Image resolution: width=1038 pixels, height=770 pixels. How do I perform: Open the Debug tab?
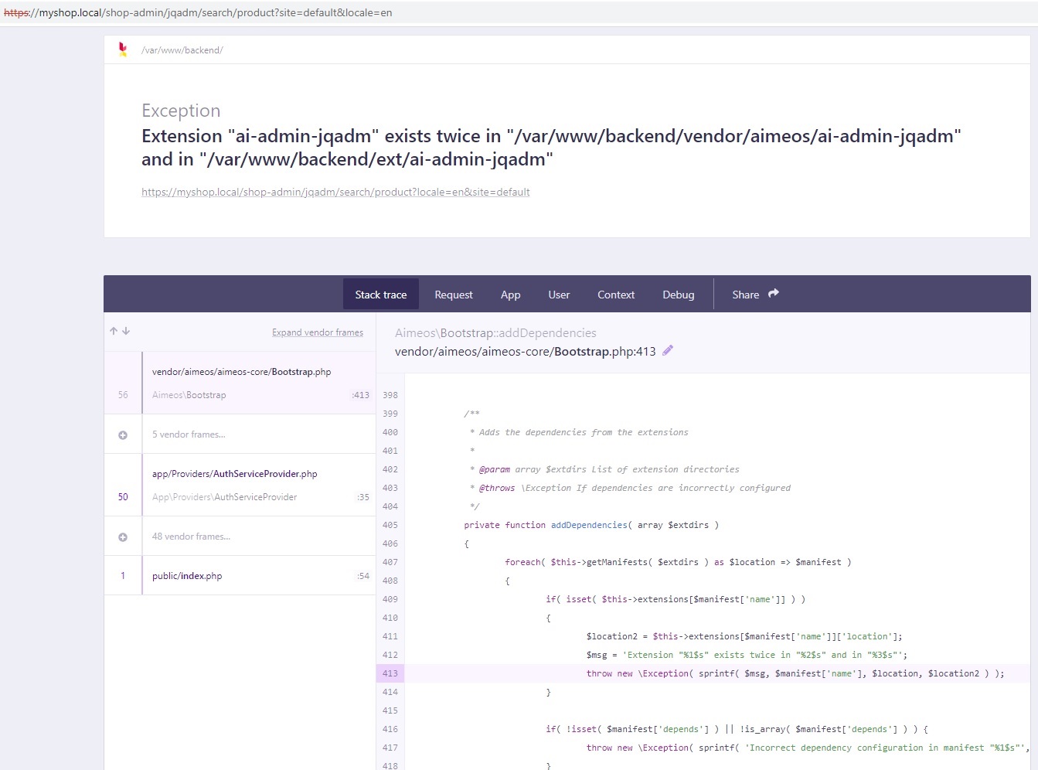pos(679,295)
